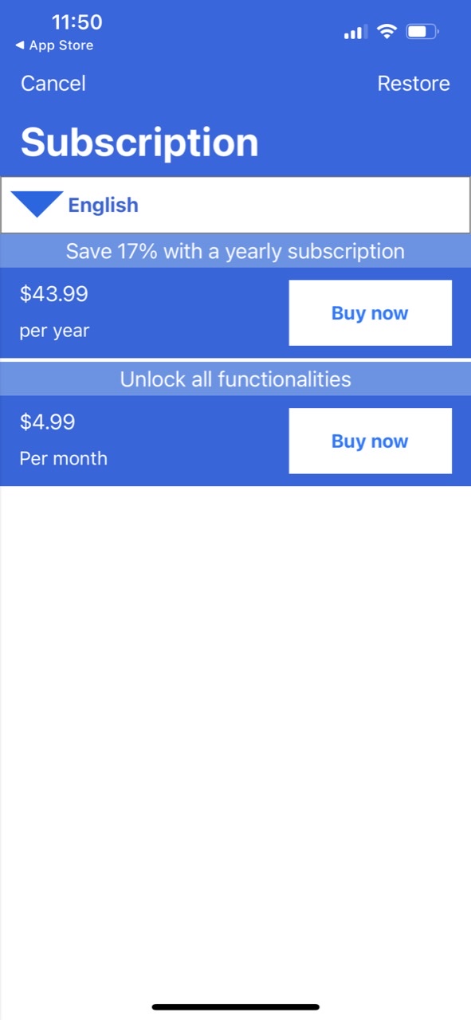Viewport: 471px width, 1020px height.
Task: Tap the battery indicator icon
Action: click(x=422, y=32)
